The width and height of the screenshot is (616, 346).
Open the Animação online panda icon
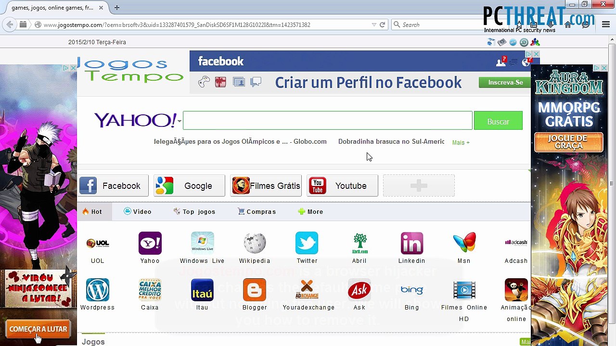[x=516, y=290]
